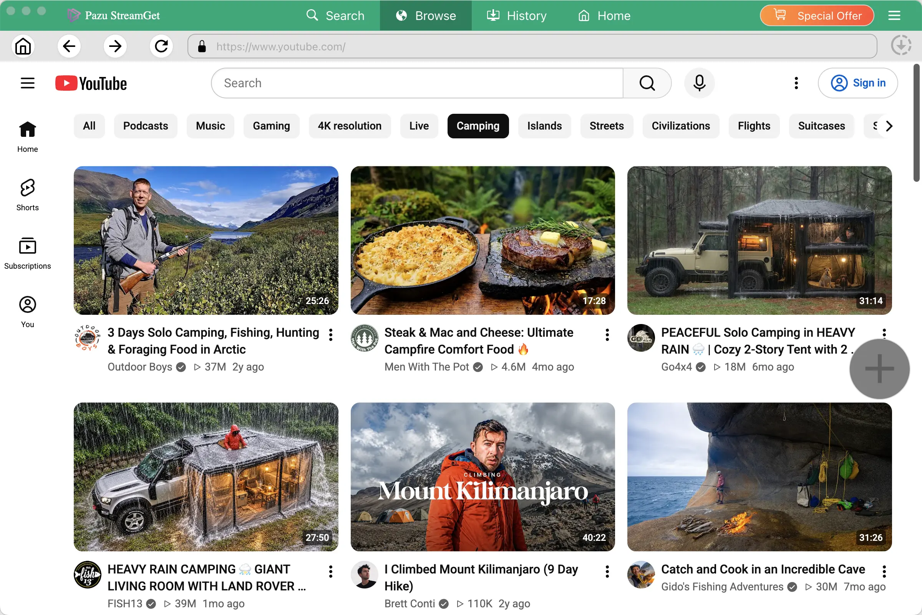This screenshot has height=615, width=922.
Task: Click the YouTube sidebar Home icon
Action: (x=27, y=130)
